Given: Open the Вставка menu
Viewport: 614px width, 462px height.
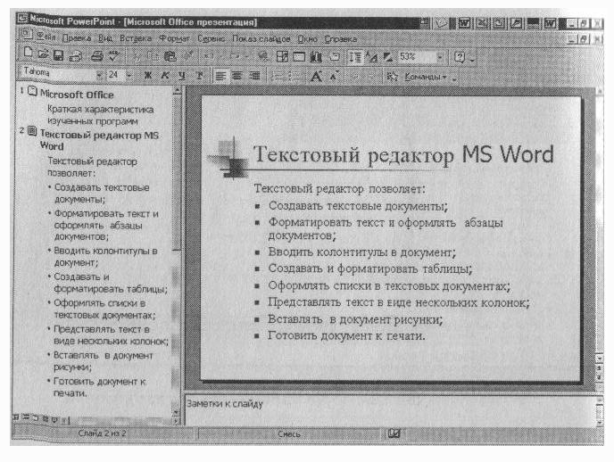Looking at the screenshot, I should click(x=136, y=38).
